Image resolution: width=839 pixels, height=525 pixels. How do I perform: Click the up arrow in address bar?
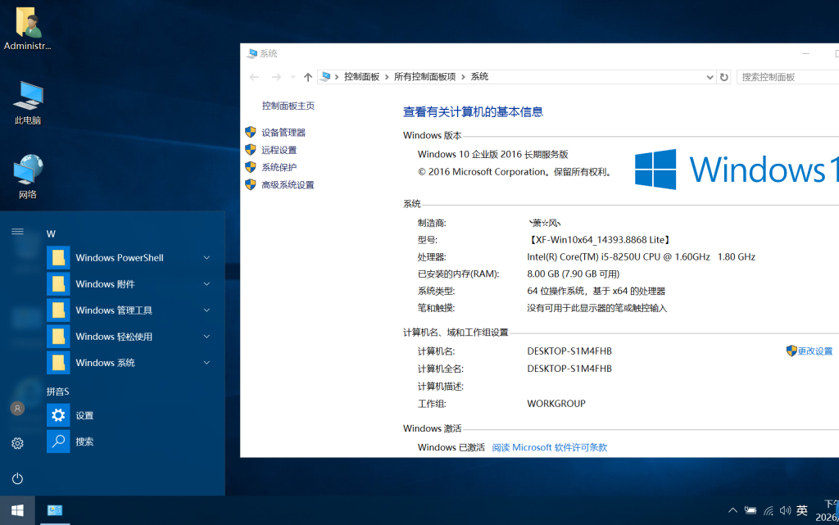[308, 77]
